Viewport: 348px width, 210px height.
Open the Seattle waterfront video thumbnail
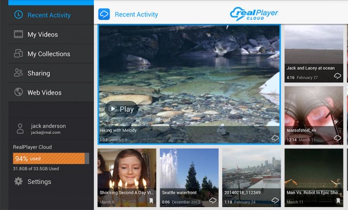click(x=189, y=178)
